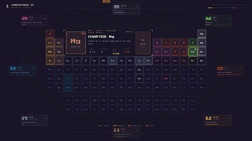The height and width of the screenshot is (141, 252).
Task: Click the pink XUN trigram icon
Action: coord(25,18)
